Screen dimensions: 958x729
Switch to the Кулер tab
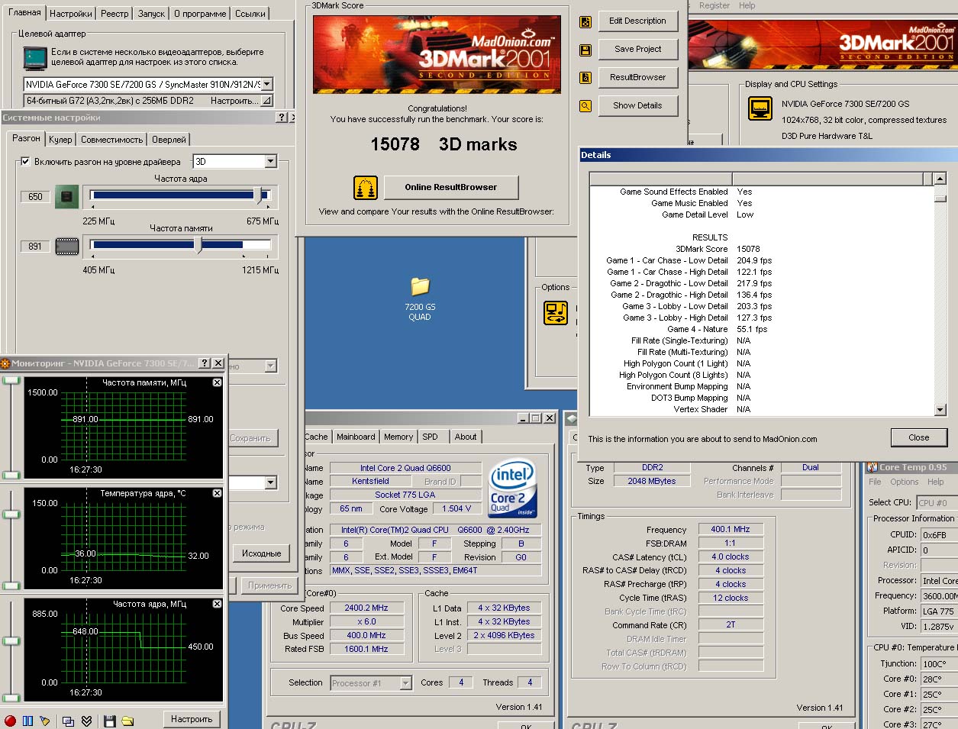pyautogui.click(x=60, y=140)
